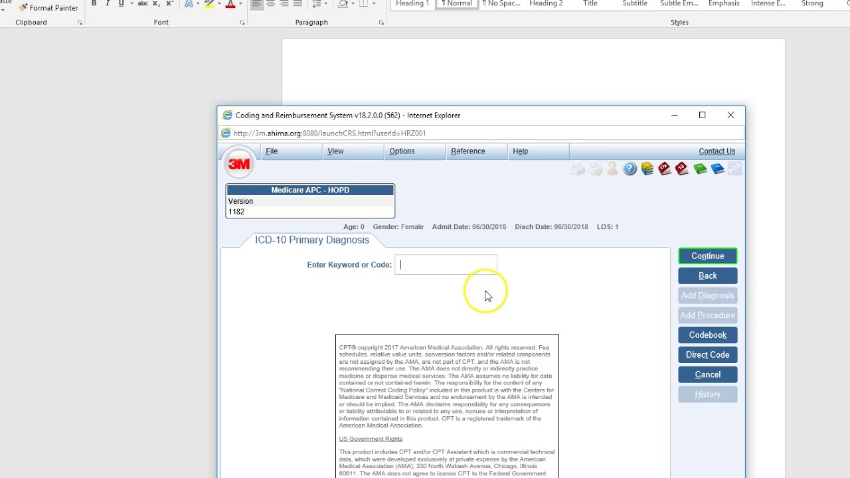Click the Cancel button
Image resolution: width=850 pixels, height=478 pixels.
(x=708, y=375)
